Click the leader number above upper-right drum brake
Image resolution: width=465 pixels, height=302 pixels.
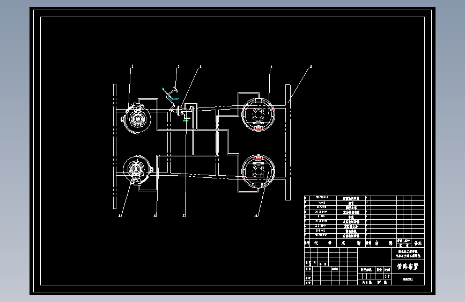point(271,67)
